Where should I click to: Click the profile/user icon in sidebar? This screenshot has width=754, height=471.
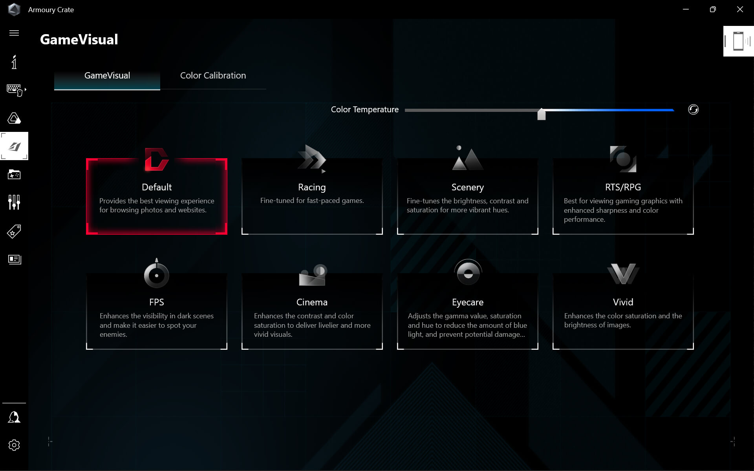[x=14, y=417]
